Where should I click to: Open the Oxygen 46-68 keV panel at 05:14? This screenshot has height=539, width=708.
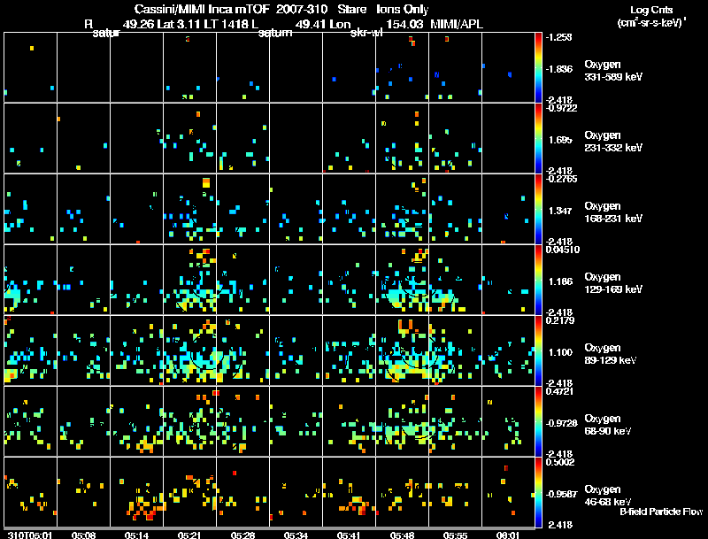point(137,492)
